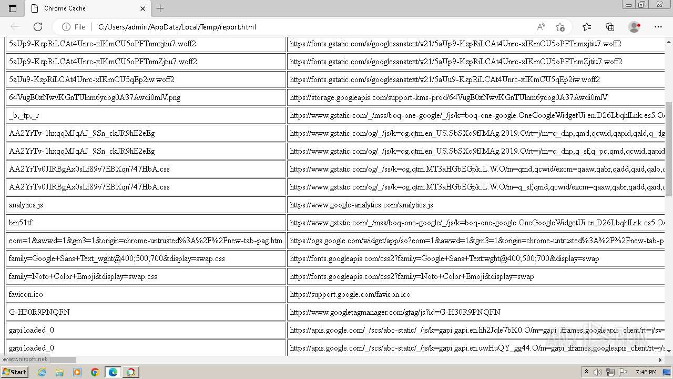Click the Chrome Cache tab
This screenshot has width=673, height=379.
point(88,8)
